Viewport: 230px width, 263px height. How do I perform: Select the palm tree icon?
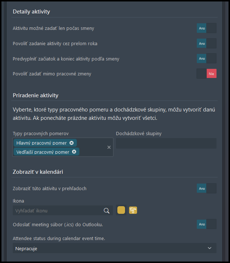click(133, 210)
